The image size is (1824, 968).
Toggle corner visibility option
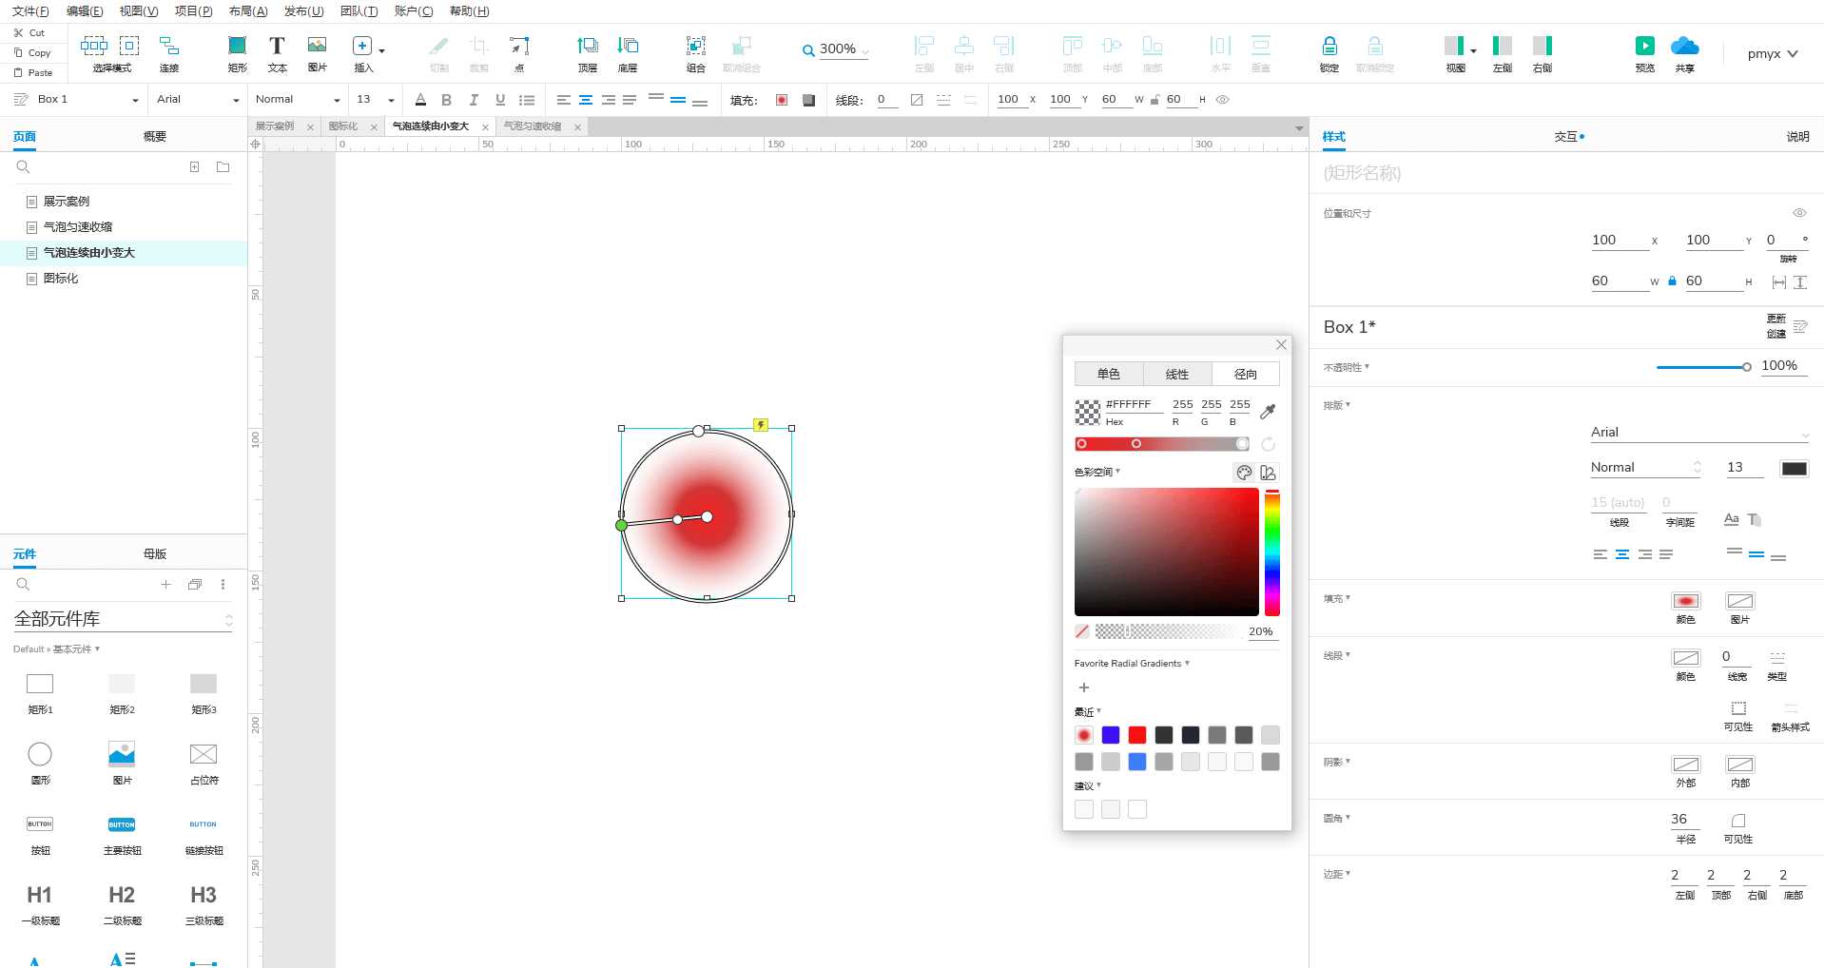pos(1738,821)
